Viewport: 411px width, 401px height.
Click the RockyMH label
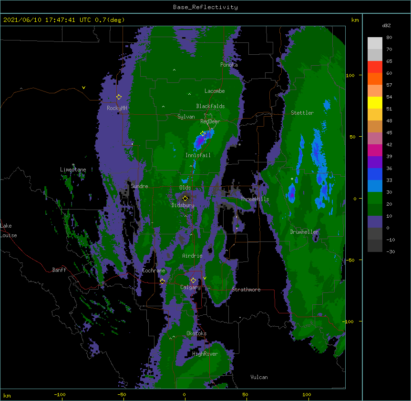coord(117,108)
